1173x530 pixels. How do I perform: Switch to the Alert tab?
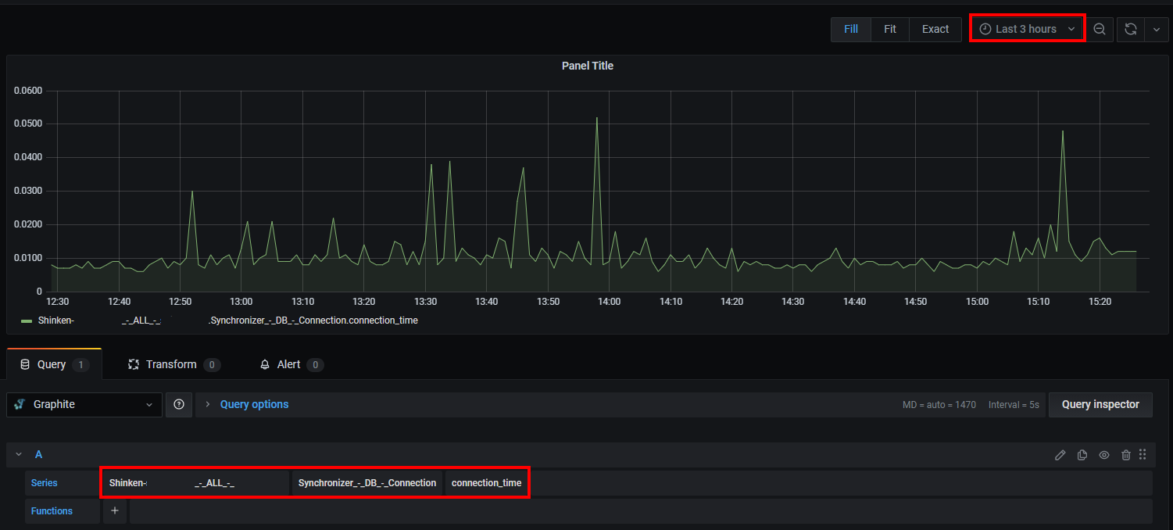pos(288,364)
